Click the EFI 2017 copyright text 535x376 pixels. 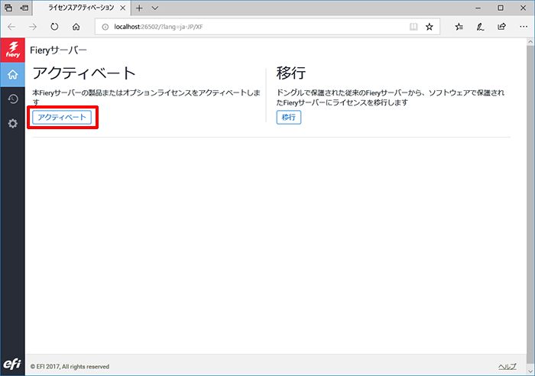(x=70, y=366)
